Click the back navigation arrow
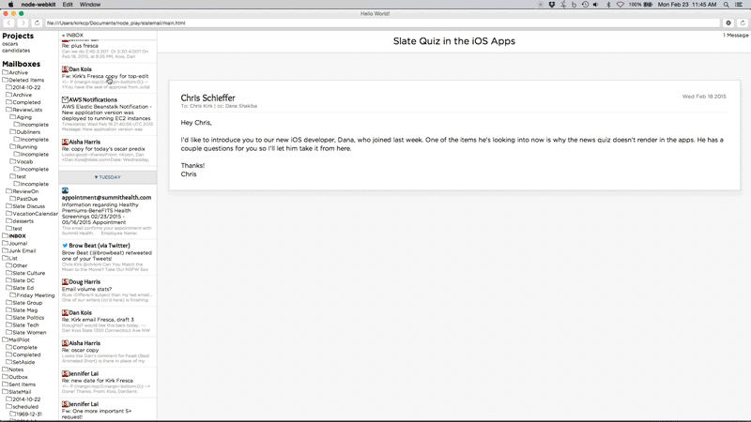751x422 pixels. click(x=10, y=23)
